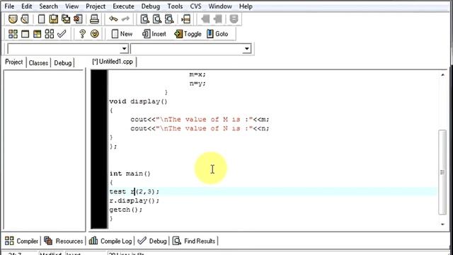Undo the last edit with the Undo arrow
453x255 pixels.
point(113,19)
